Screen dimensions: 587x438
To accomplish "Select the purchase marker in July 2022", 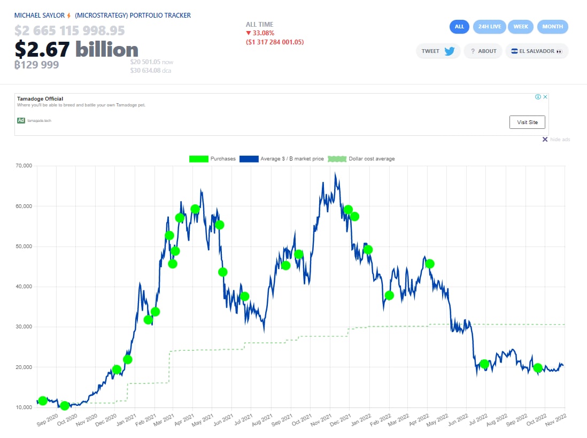I will click(x=484, y=364).
